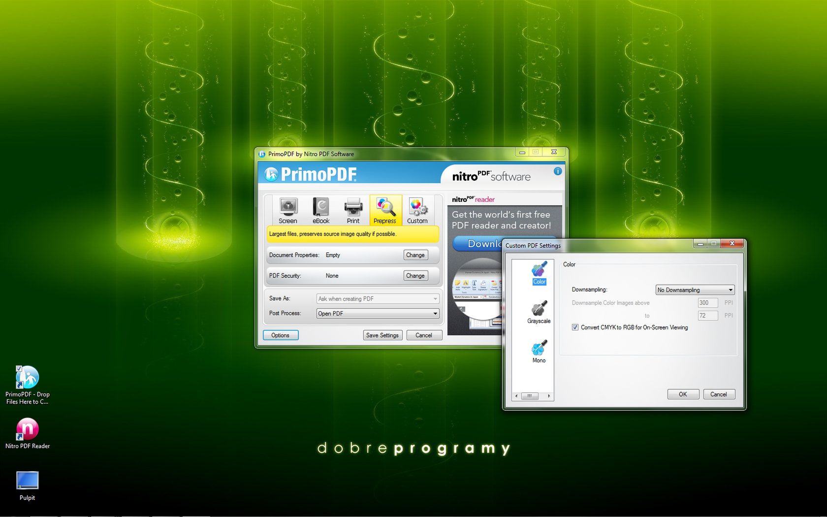Open the Save As dropdown
The image size is (827, 517).
tap(378, 299)
